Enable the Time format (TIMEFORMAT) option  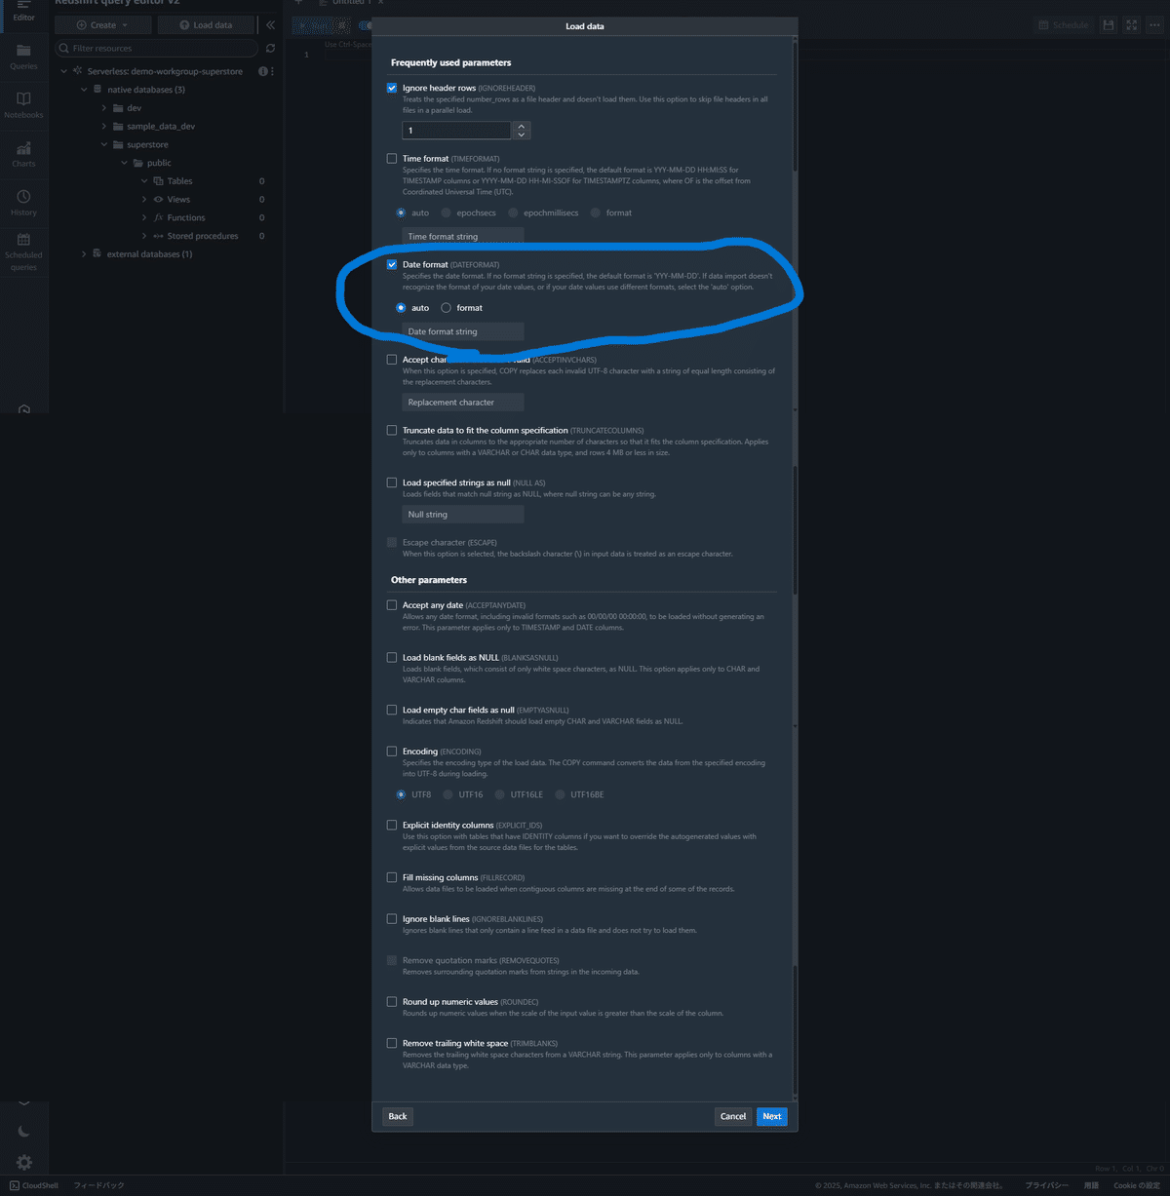click(x=391, y=158)
